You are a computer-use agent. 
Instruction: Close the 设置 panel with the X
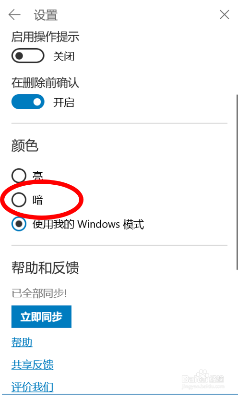pos(224,14)
